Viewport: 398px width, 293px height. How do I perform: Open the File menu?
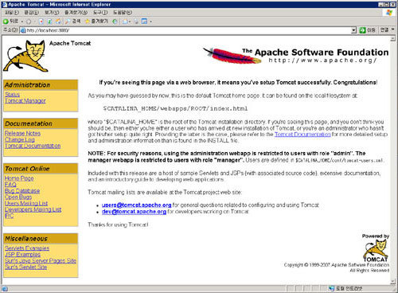point(12,13)
